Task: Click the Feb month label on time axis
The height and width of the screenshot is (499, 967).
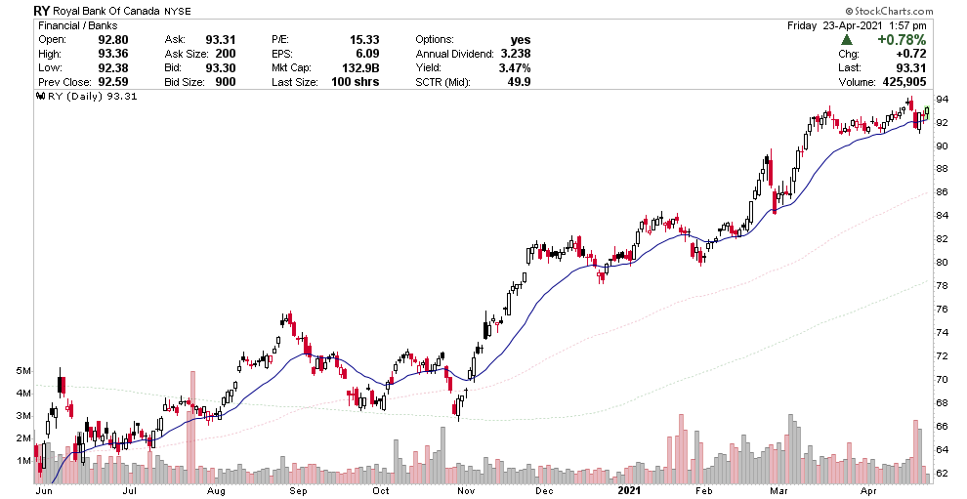Action: (703, 491)
